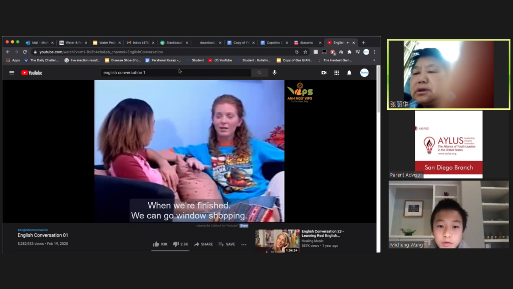Screen dimensions: 513x289
Task: Click the SAVE button under the video
Action: (x=227, y=244)
